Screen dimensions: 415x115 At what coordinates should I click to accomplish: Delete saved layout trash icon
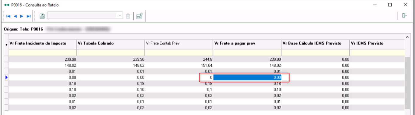pyautogui.click(x=128, y=16)
